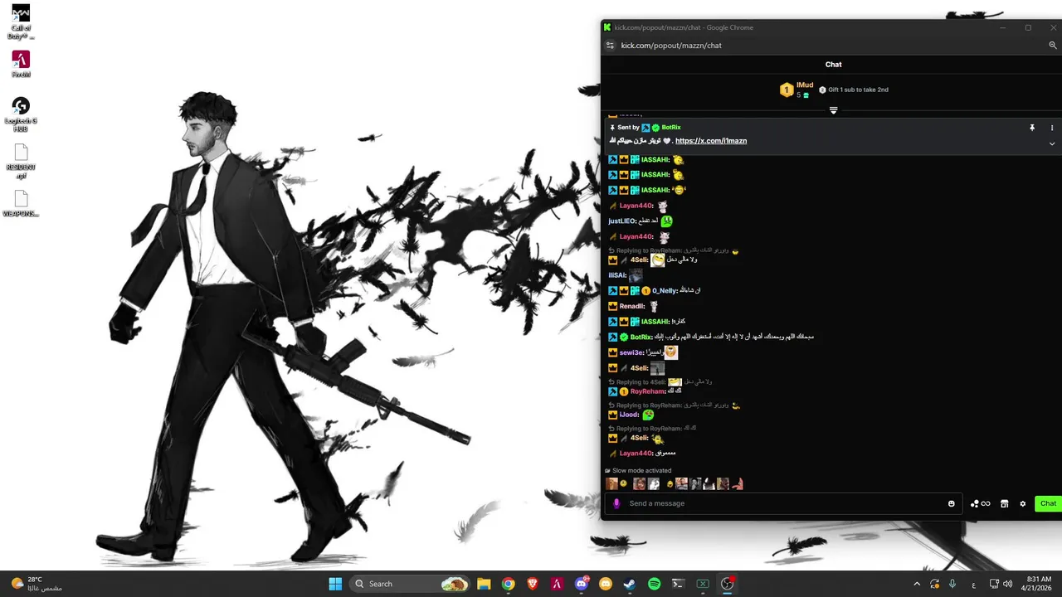Click the kick.com/popout/mazzn/chat address bar

(x=671, y=46)
